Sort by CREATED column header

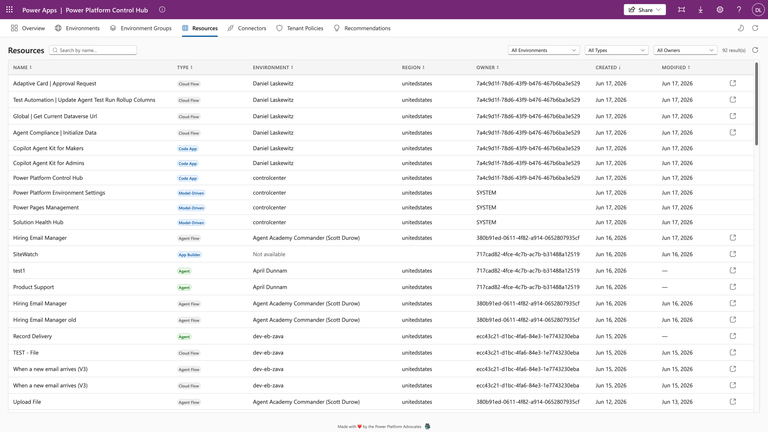608,68
